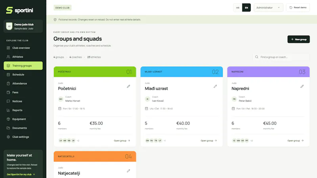Viewport: 317px width, 178px height.
Task: Click member avatar LH on Početnici card
Action: tap(61, 141)
